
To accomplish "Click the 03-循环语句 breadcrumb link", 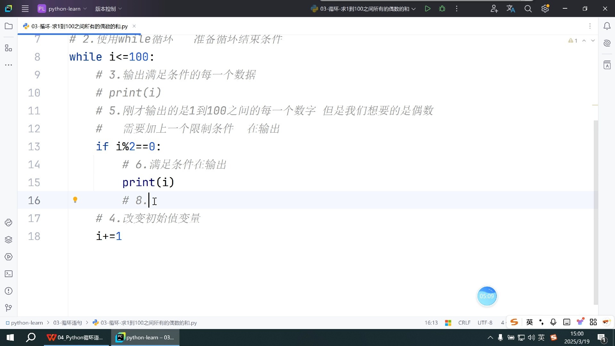I will click(67, 323).
